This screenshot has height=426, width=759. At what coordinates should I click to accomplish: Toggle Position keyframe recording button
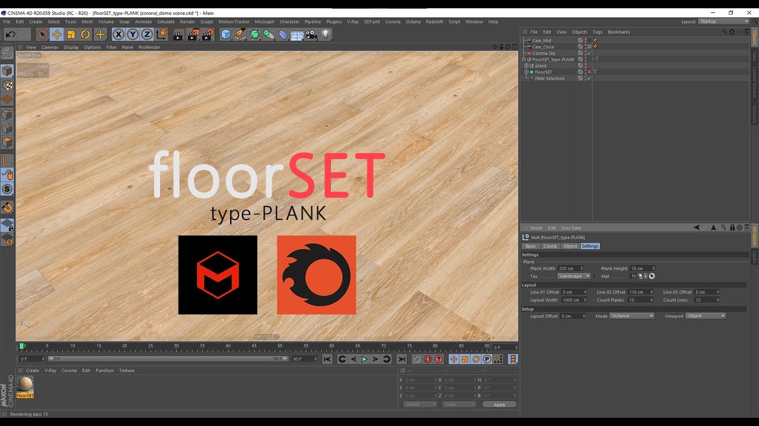click(x=454, y=359)
